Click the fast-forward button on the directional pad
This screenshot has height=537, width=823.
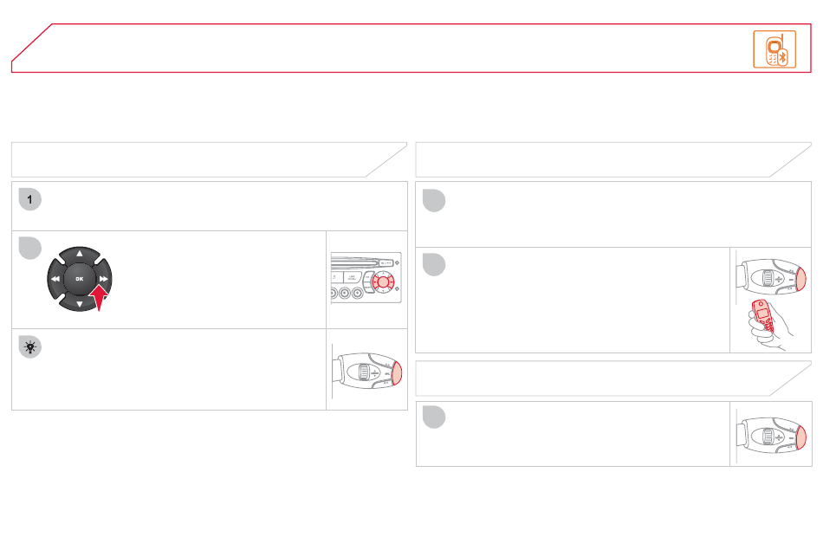(103, 279)
